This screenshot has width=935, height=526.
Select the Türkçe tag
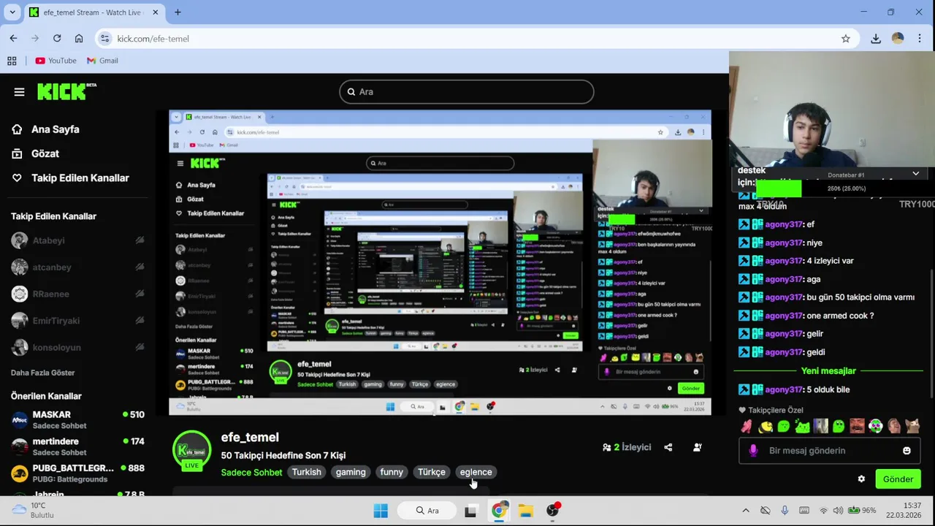(432, 472)
